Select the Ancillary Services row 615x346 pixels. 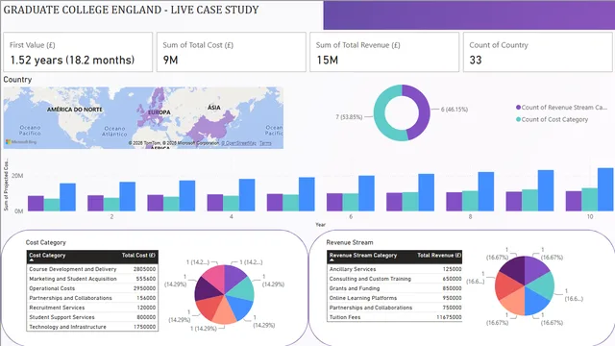(x=395, y=269)
